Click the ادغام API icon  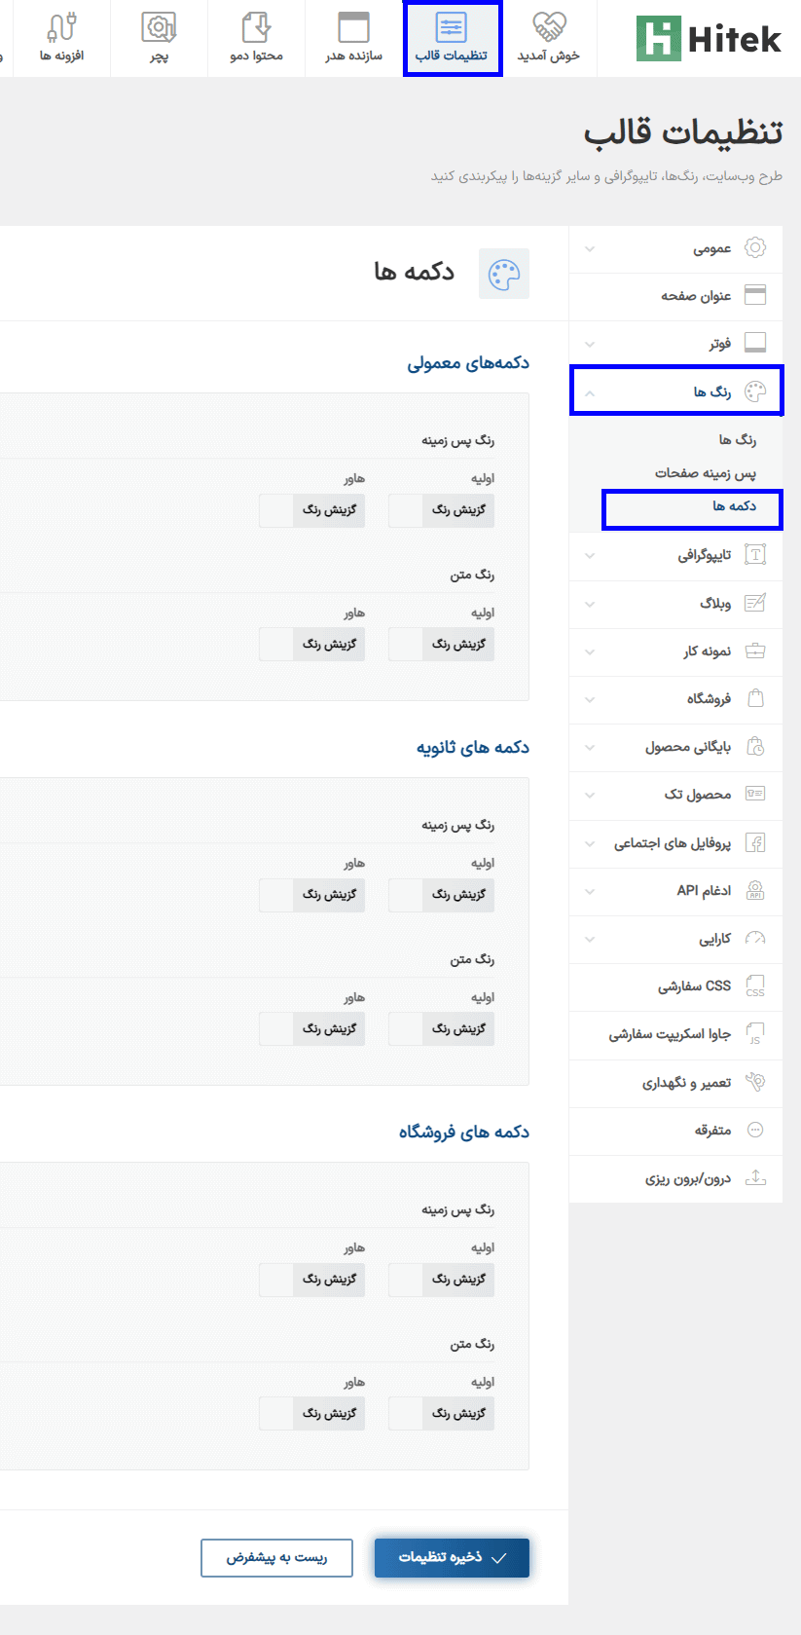(755, 890)
